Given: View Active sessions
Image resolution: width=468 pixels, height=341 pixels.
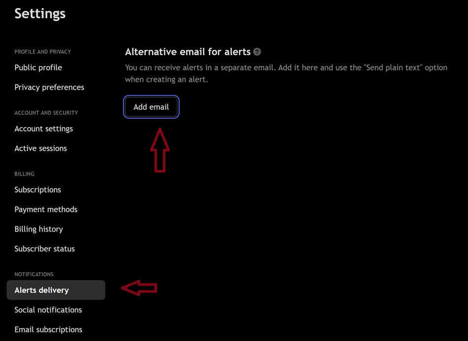Looking at the screenshot, I should coord(40,148).
